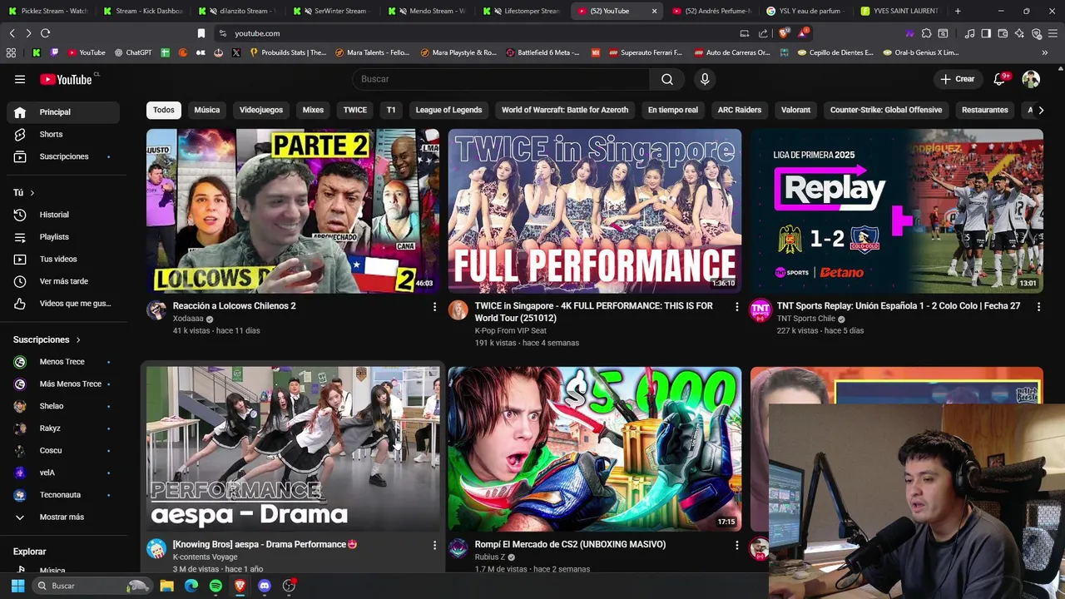
Task: Open options for Rompí El Mercado de CS2
Action: click(x=736, y=545)
